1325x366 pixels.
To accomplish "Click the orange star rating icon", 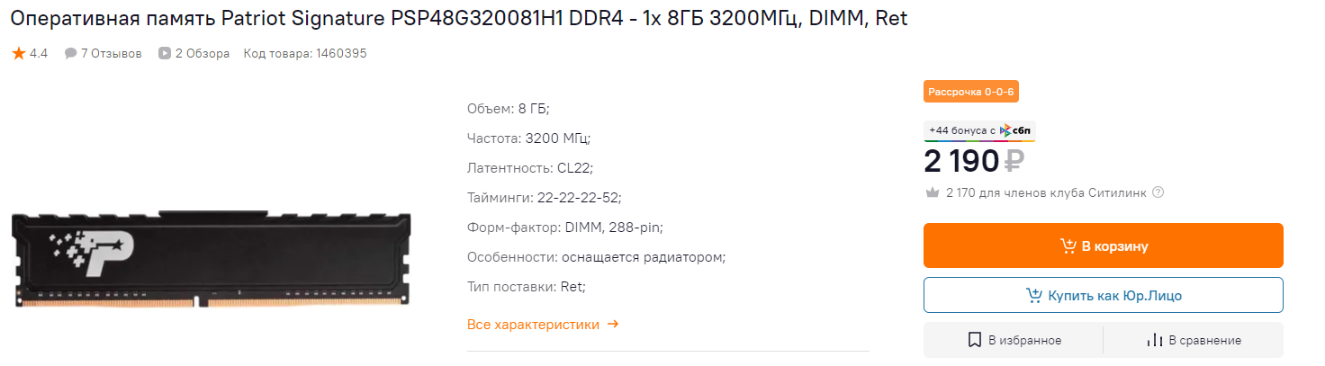I will pos(18,54).
